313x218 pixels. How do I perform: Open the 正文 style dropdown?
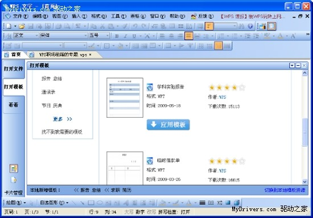pyautogui.click(x=36, y=35)
